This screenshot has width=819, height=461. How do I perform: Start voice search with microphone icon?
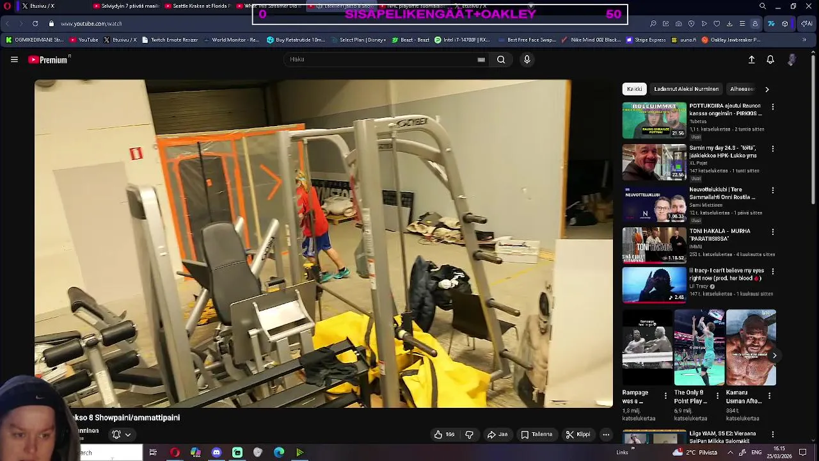527,60
